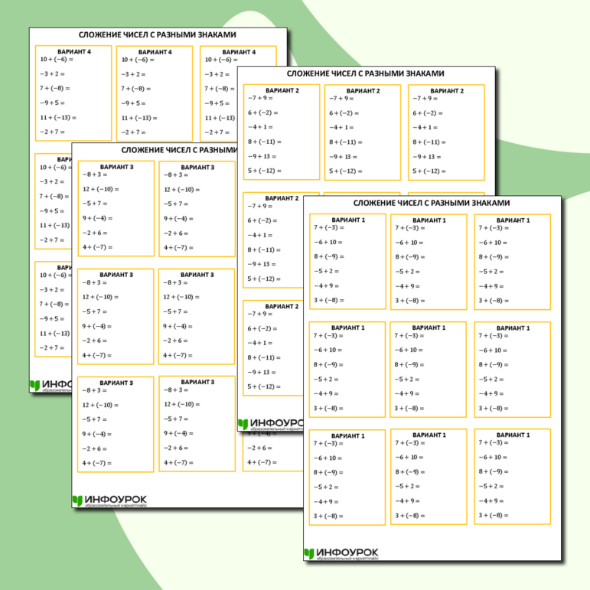Select the bottom-left Вариант 3 card

(x=116, y=423)
